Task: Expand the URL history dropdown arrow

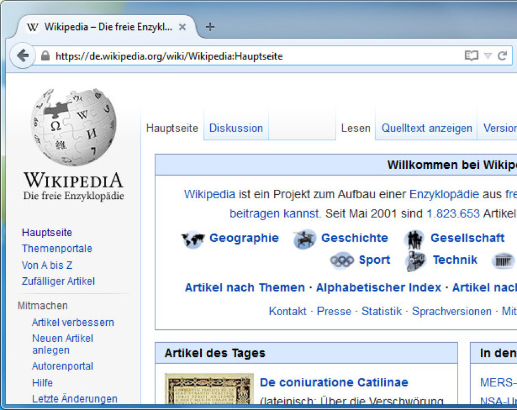Action: coord(488,56)
